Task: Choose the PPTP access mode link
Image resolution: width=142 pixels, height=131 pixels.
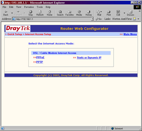Action: click(39, 62)
